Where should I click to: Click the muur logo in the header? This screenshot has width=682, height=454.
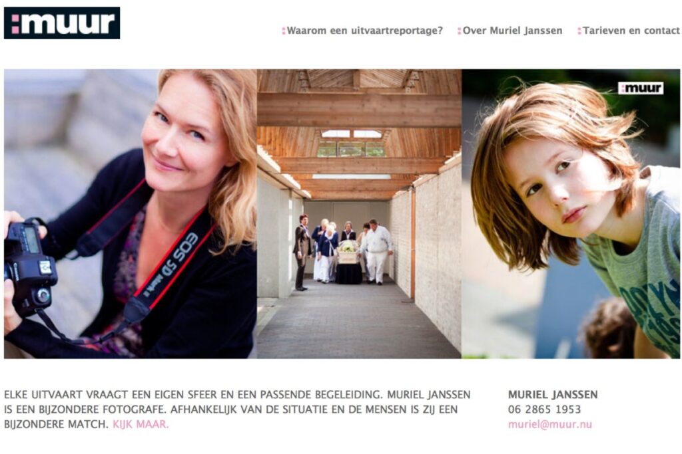point(62,23)
